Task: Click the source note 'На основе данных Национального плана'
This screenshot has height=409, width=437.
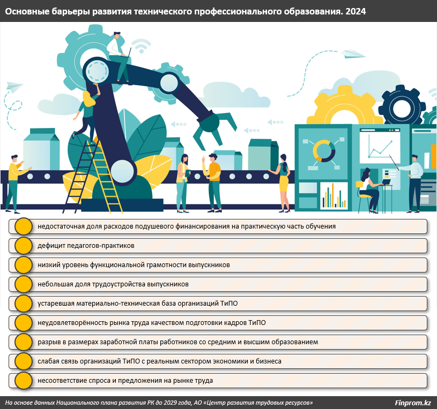Action: click(x=159, y=403)
